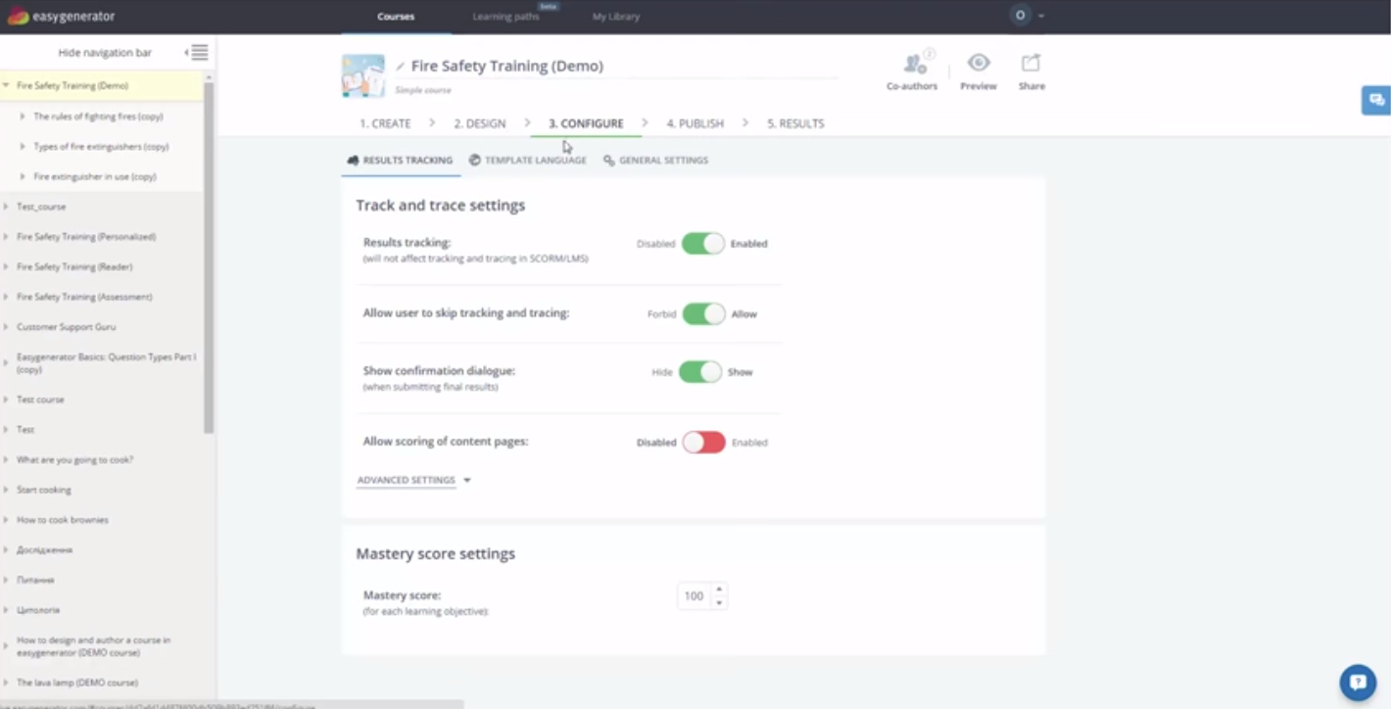Expand the How to cook brownies arrow
Screen dimensions: 1391x709
[6, 520]
